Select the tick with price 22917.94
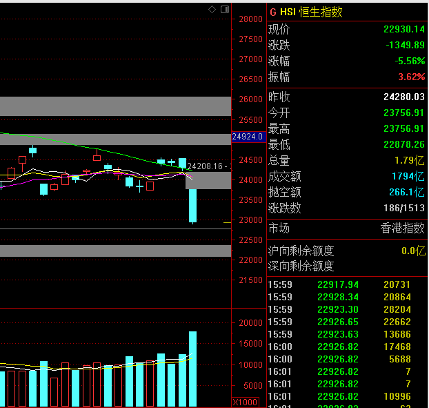Viewport: 429px width, 408px height. (x=347, y=285)
